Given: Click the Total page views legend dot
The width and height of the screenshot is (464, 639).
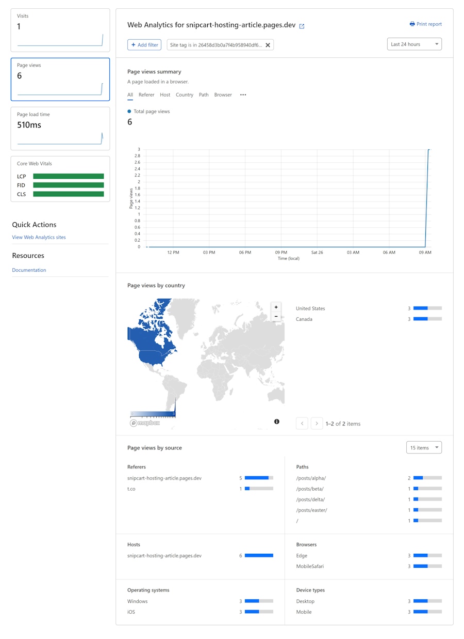Looking at the screenshot, I should click(x=129, y=112).
